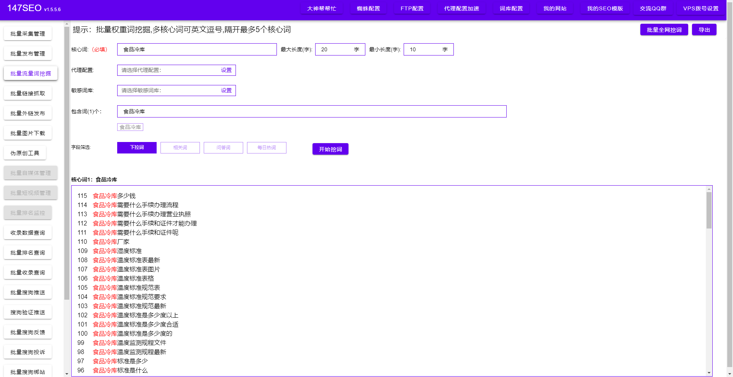Select the 每日热词 filter

[267, 148]
